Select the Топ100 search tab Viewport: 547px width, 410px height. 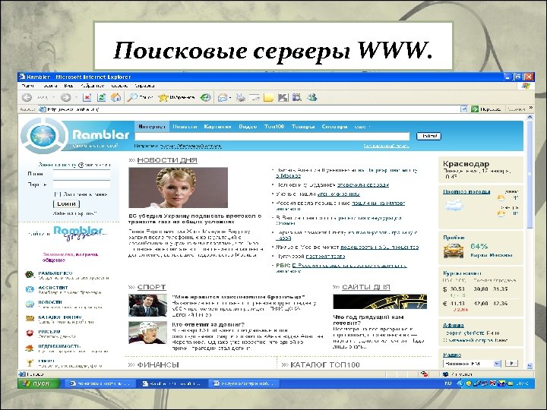pyautogui.click(x=274, y=127)
